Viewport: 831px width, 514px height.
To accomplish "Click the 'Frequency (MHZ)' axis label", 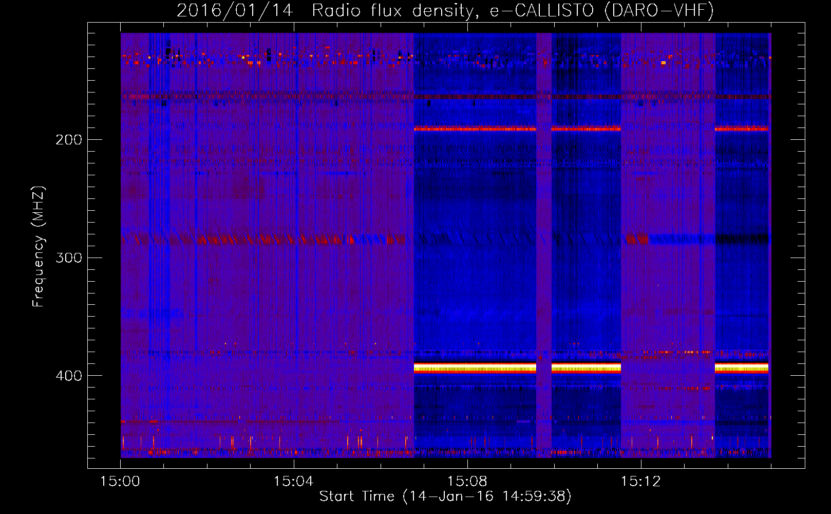I will click(39, 246).
